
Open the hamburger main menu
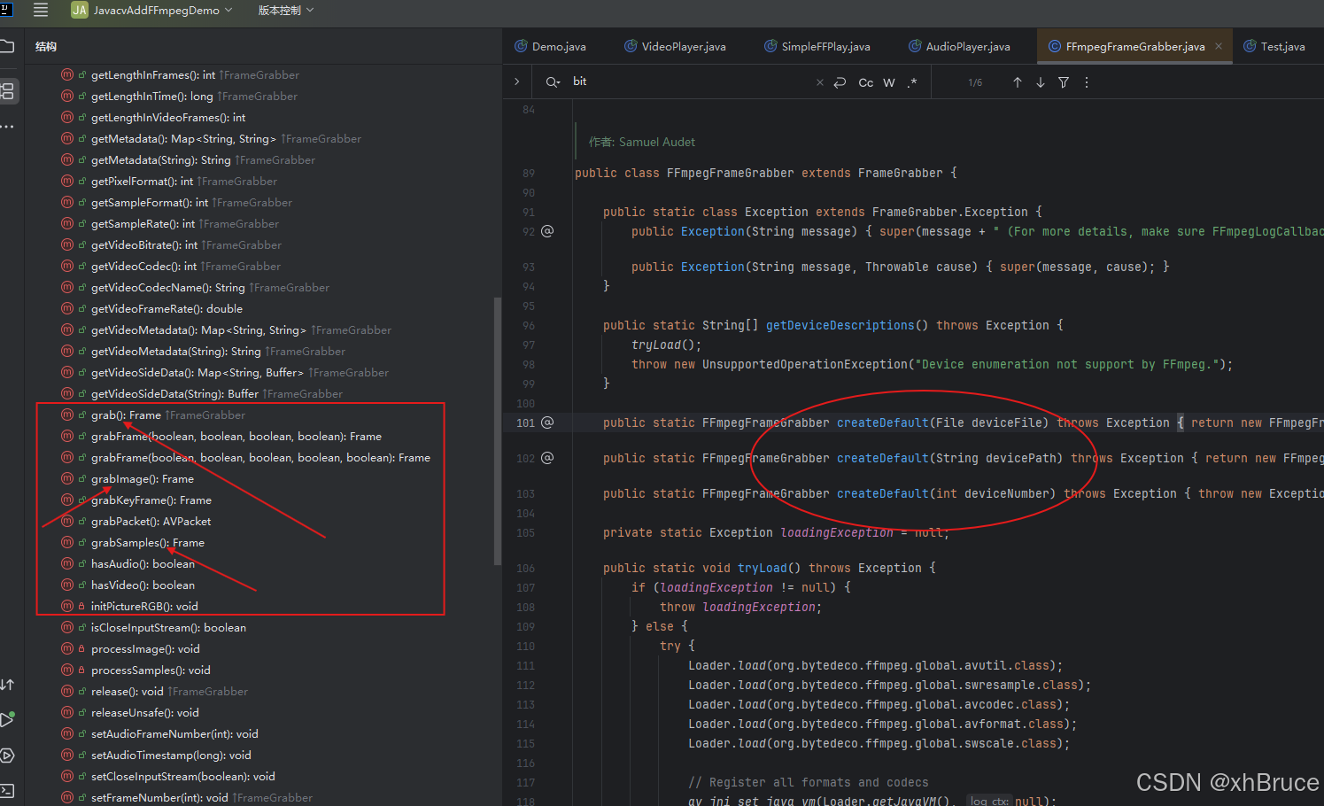[41, 11]
